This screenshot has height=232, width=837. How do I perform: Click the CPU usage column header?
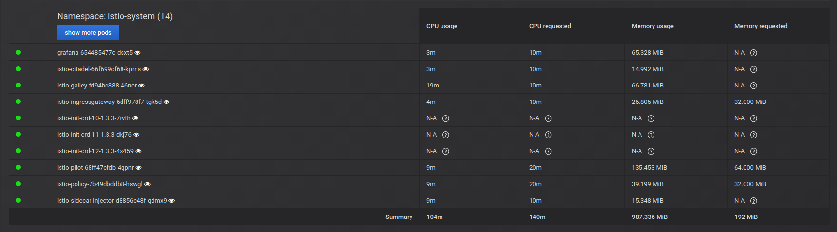[x=441, y=26]
